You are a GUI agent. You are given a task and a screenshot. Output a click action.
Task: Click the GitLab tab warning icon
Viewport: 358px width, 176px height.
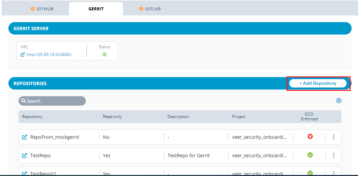(x=141, y=9)
